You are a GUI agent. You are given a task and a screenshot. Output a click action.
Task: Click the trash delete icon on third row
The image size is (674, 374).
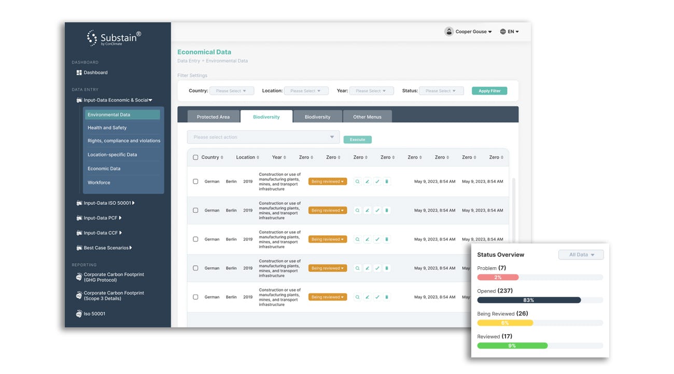pos(386,239)
